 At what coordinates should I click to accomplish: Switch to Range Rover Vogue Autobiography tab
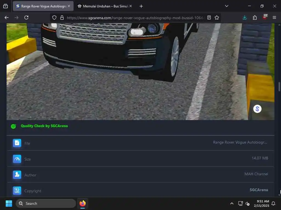coord(43,6)
